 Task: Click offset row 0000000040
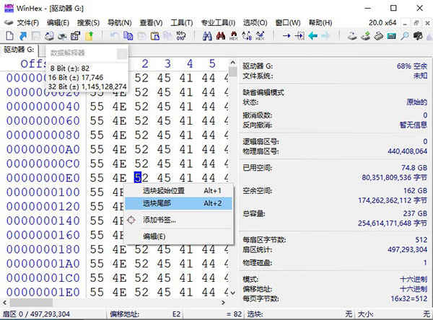tap(43, 107)
